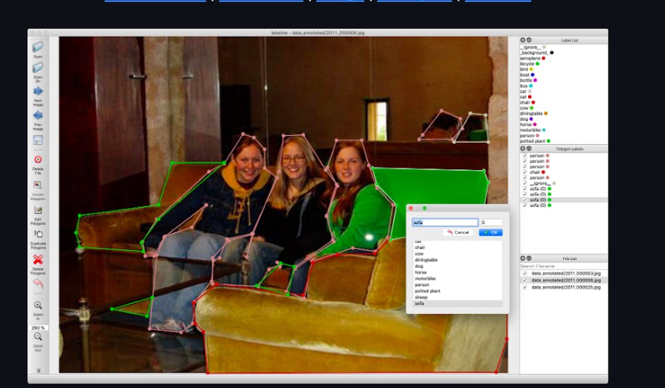Image resolution: width=665 pixels, height=388 pixels.
Task: Click the Open file toolbar icon
Action: coord(38,47)
